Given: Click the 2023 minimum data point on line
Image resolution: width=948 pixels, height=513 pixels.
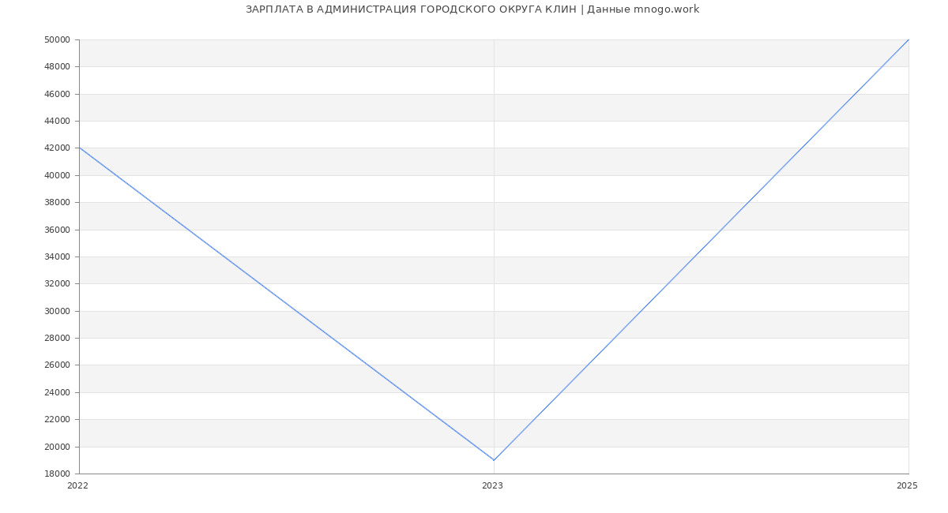Looking at the screenshot, I should point(494,460).
